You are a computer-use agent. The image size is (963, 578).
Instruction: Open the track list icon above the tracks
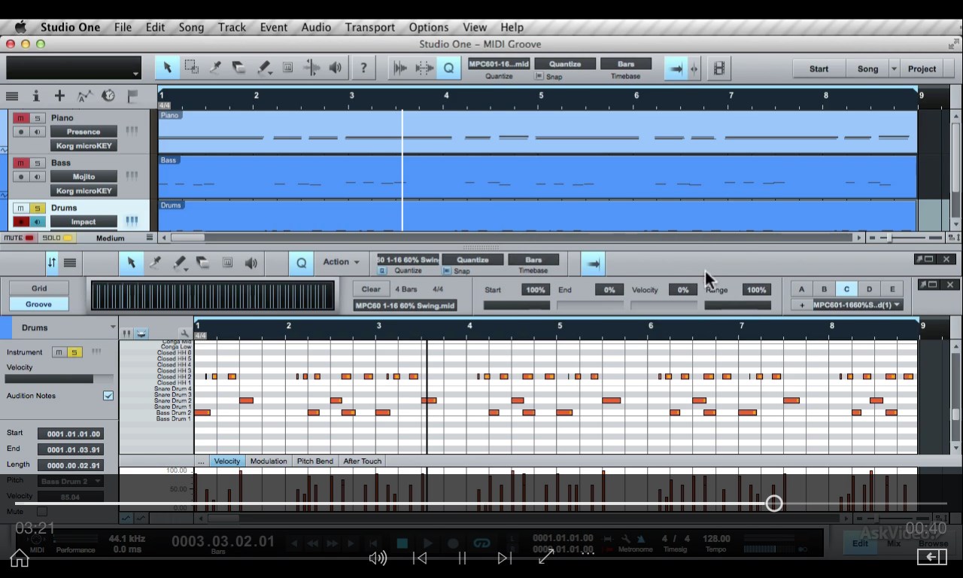tap(12, 96)
